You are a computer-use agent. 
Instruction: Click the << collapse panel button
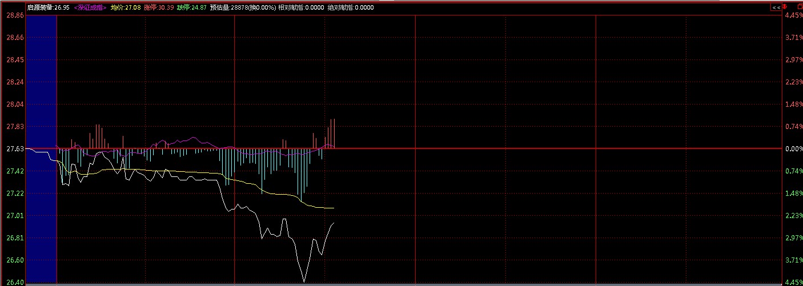(776, 7)
